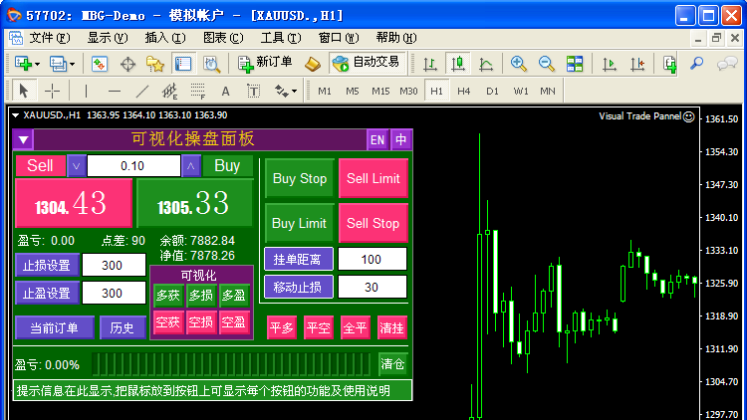Click the lot size 0.10 field
Viewport: 747px width, 420px height.
coord(133,166)
